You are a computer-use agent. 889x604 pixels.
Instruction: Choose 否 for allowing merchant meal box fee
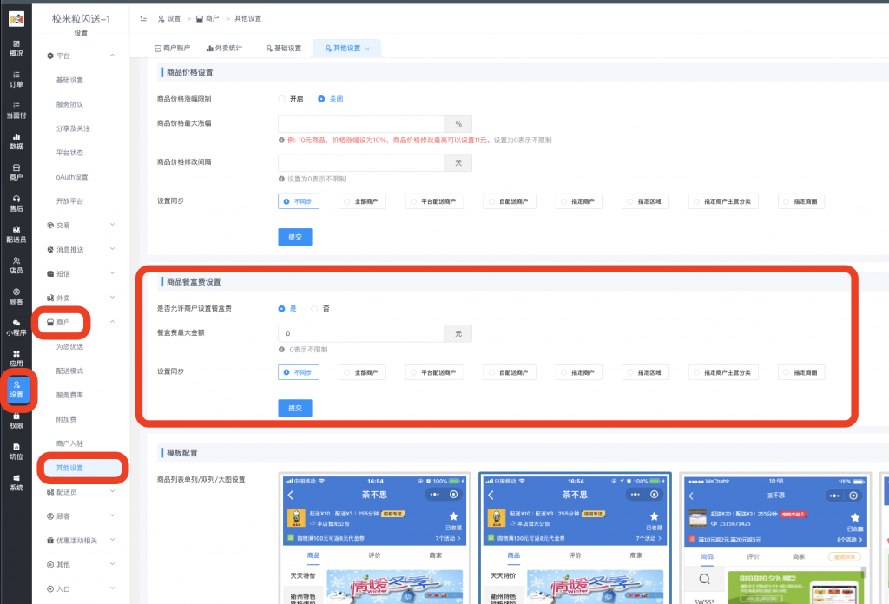[315, 308]
